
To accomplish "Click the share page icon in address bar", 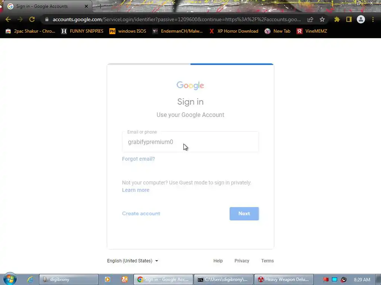I will coord(310,19).
